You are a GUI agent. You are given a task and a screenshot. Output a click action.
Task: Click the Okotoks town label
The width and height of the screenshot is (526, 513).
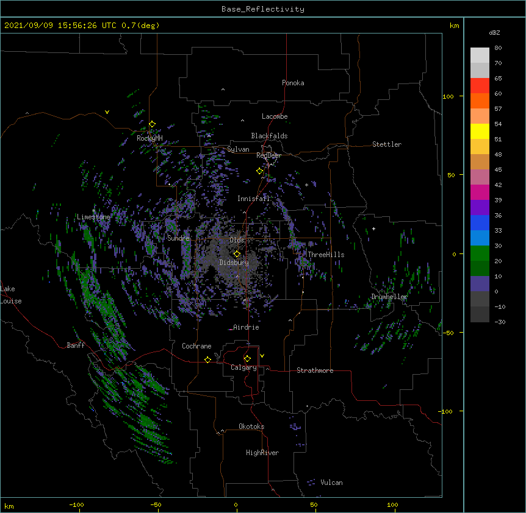coord(251,426)
